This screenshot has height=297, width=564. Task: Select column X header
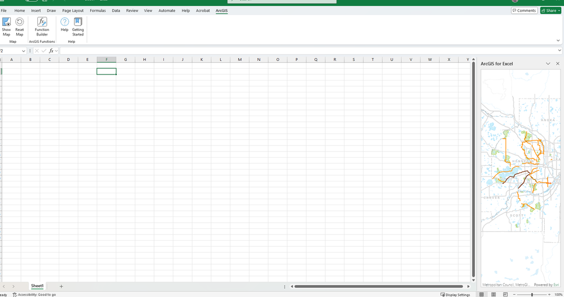point(449,59)
